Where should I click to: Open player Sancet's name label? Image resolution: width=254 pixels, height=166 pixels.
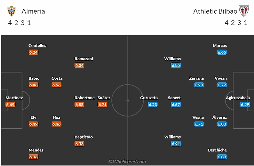174,98
